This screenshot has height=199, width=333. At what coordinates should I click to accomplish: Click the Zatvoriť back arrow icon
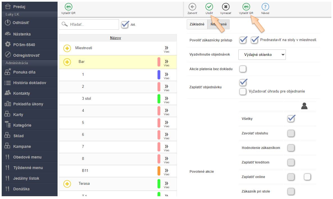point(192,7)
